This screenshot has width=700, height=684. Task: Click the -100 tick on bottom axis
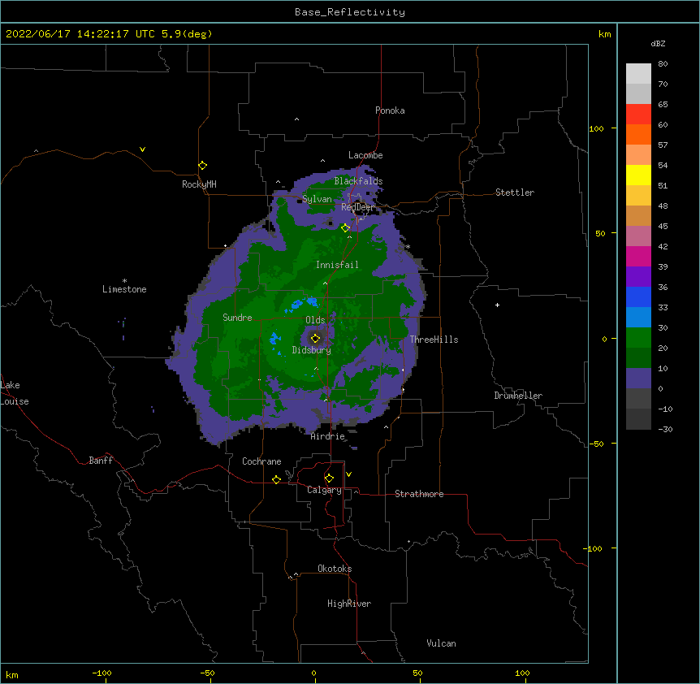102,673
